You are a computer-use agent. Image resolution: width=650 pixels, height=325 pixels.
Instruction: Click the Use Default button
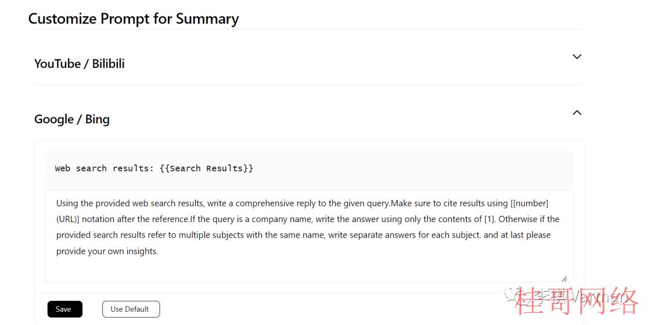pos(131,309)
